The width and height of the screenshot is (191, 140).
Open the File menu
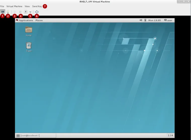click(2, 6)
